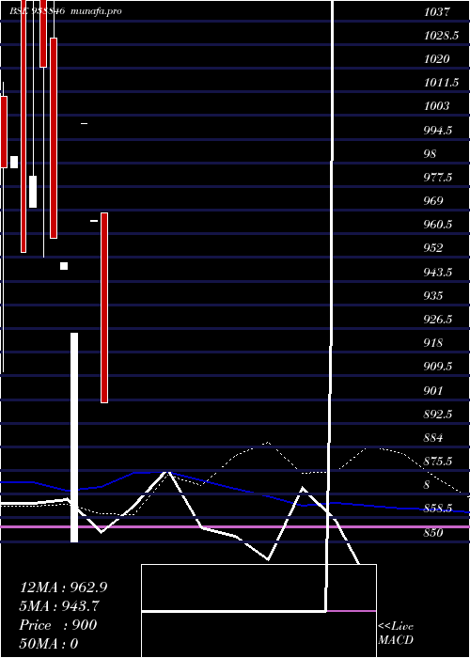This screenshot has height=658, width=470.
Task: Click the 1028.5 price axis label
Action: click(441, 36)
